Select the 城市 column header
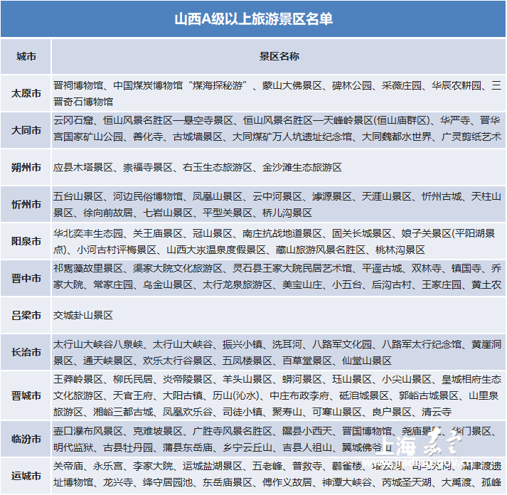This screenshot has width=507, height=495. [x=26, y=56]
